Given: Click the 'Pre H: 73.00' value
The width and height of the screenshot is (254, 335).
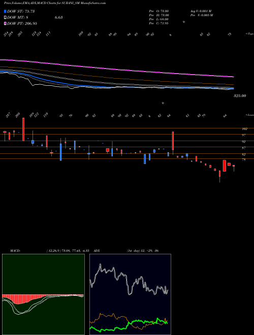Looking at the screenshot, I should click(x=159, y=15).
